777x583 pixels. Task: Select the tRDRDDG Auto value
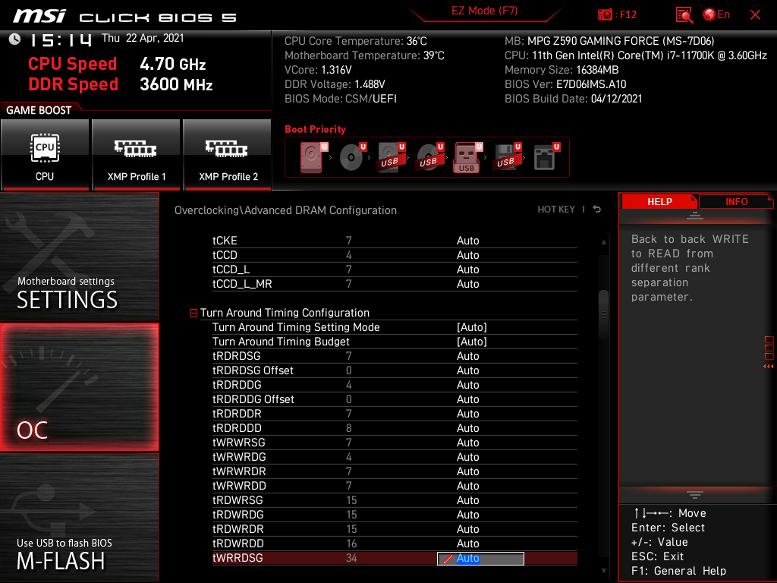coord(467,385)
